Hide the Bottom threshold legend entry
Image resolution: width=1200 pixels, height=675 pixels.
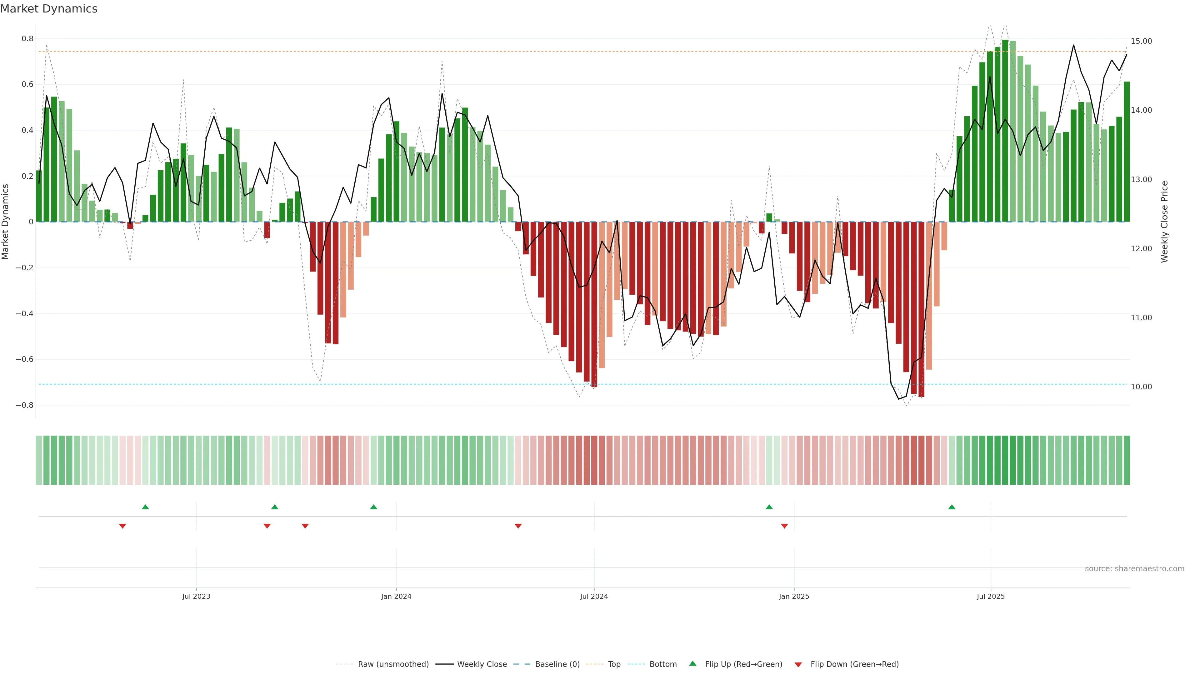click(663, 664)
